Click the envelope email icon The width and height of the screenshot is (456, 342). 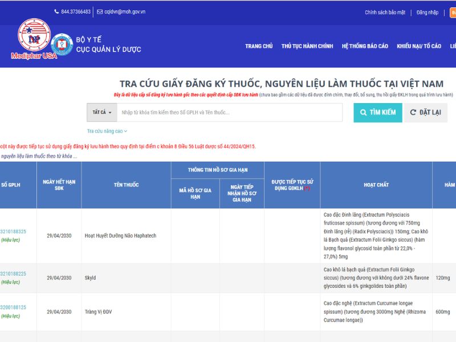100,11
